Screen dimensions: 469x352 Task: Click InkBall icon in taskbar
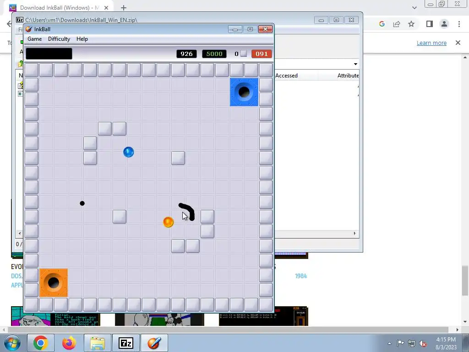[x=154, y=343]
